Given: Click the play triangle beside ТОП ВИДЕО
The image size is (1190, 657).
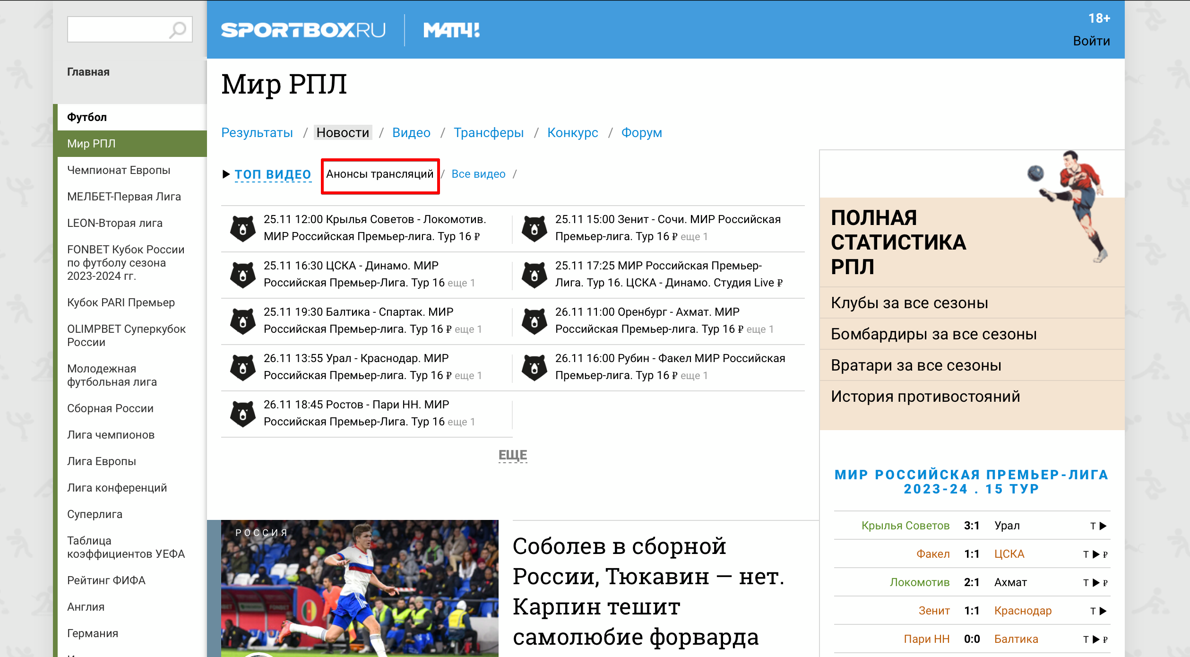Looking at the screenshot, I should [226, 174].
